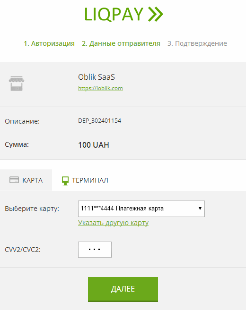Click the DEP_302401154 description text
The width and height of the screenshot is (246, 310).
[x=99, y=121]
